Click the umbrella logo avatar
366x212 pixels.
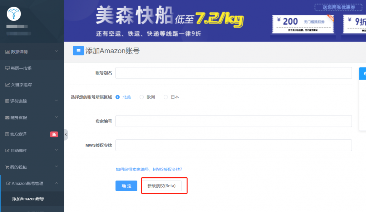point(14,14)
